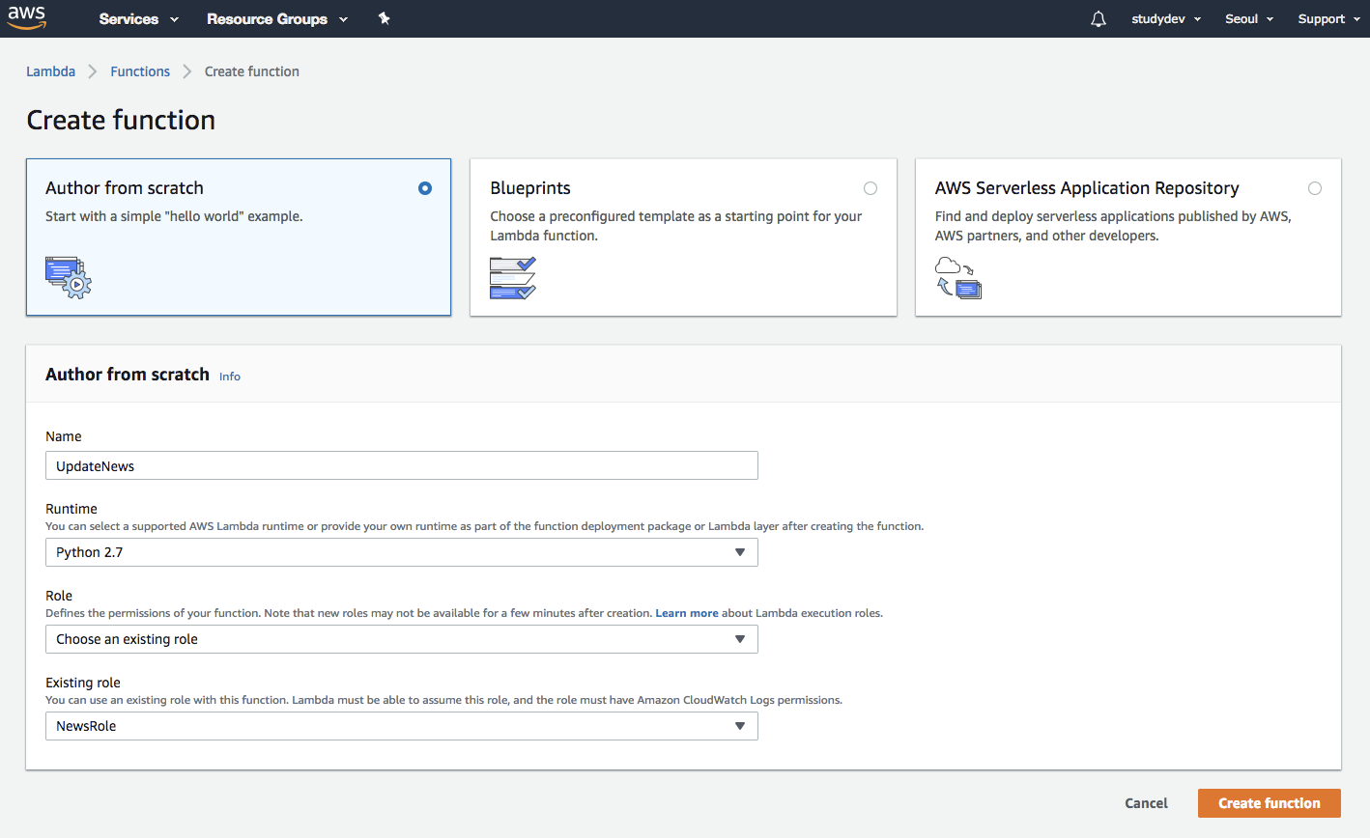Select the Author from scratch radio button

coord(425,188)
